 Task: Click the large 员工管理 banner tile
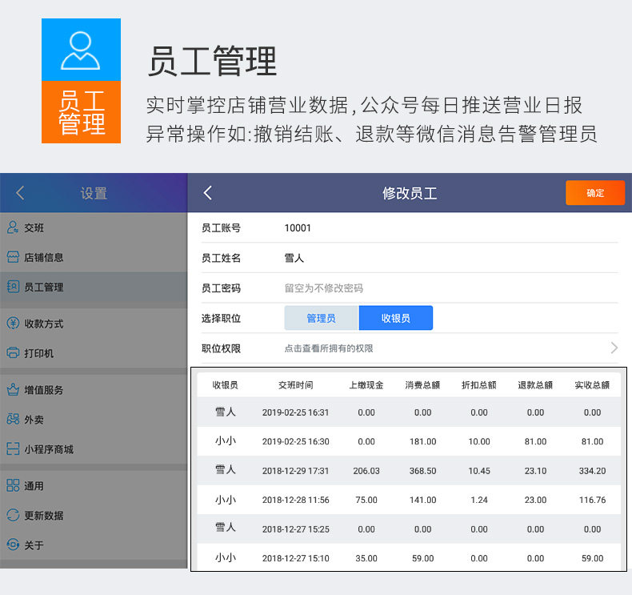pos(81,81)
